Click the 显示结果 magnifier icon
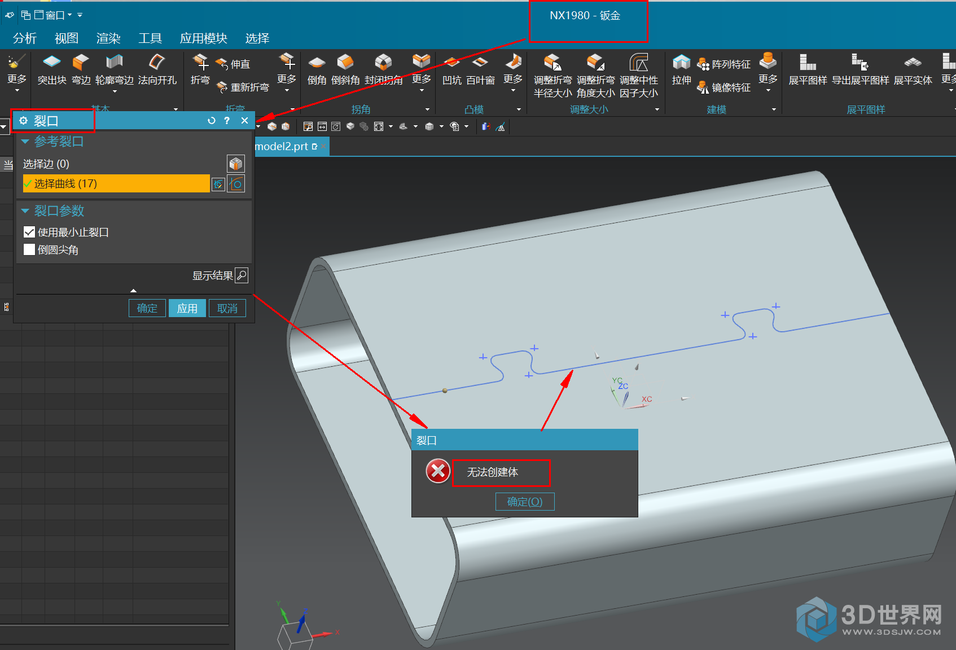Viewport: 956px width, 650px height. [242, 275]
